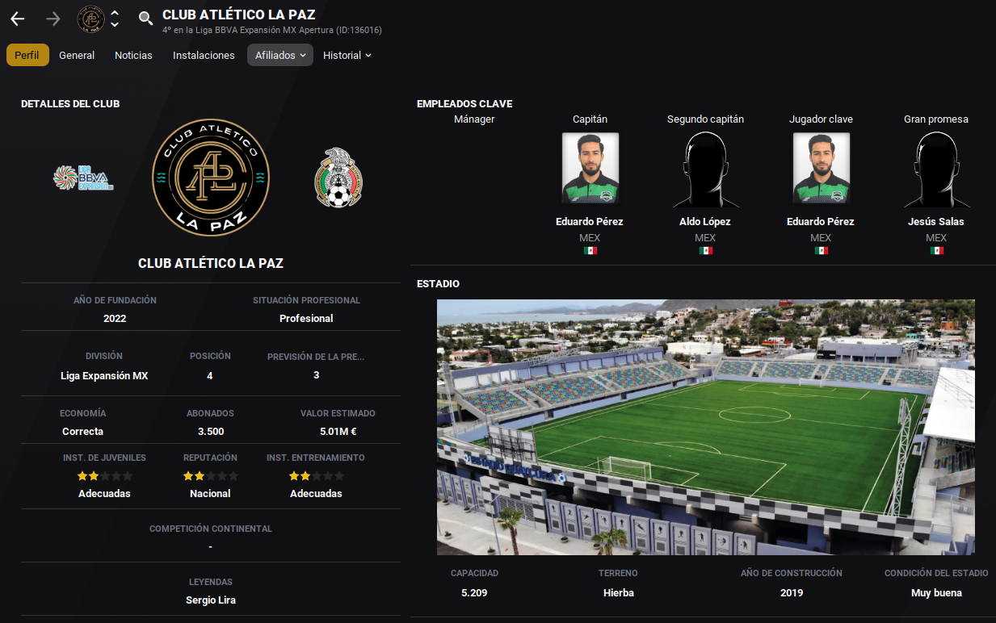Open the Jesús Salas name link
Image resolution: width=996 pixels, height=623 pixels.
click(x=936, y=221)
